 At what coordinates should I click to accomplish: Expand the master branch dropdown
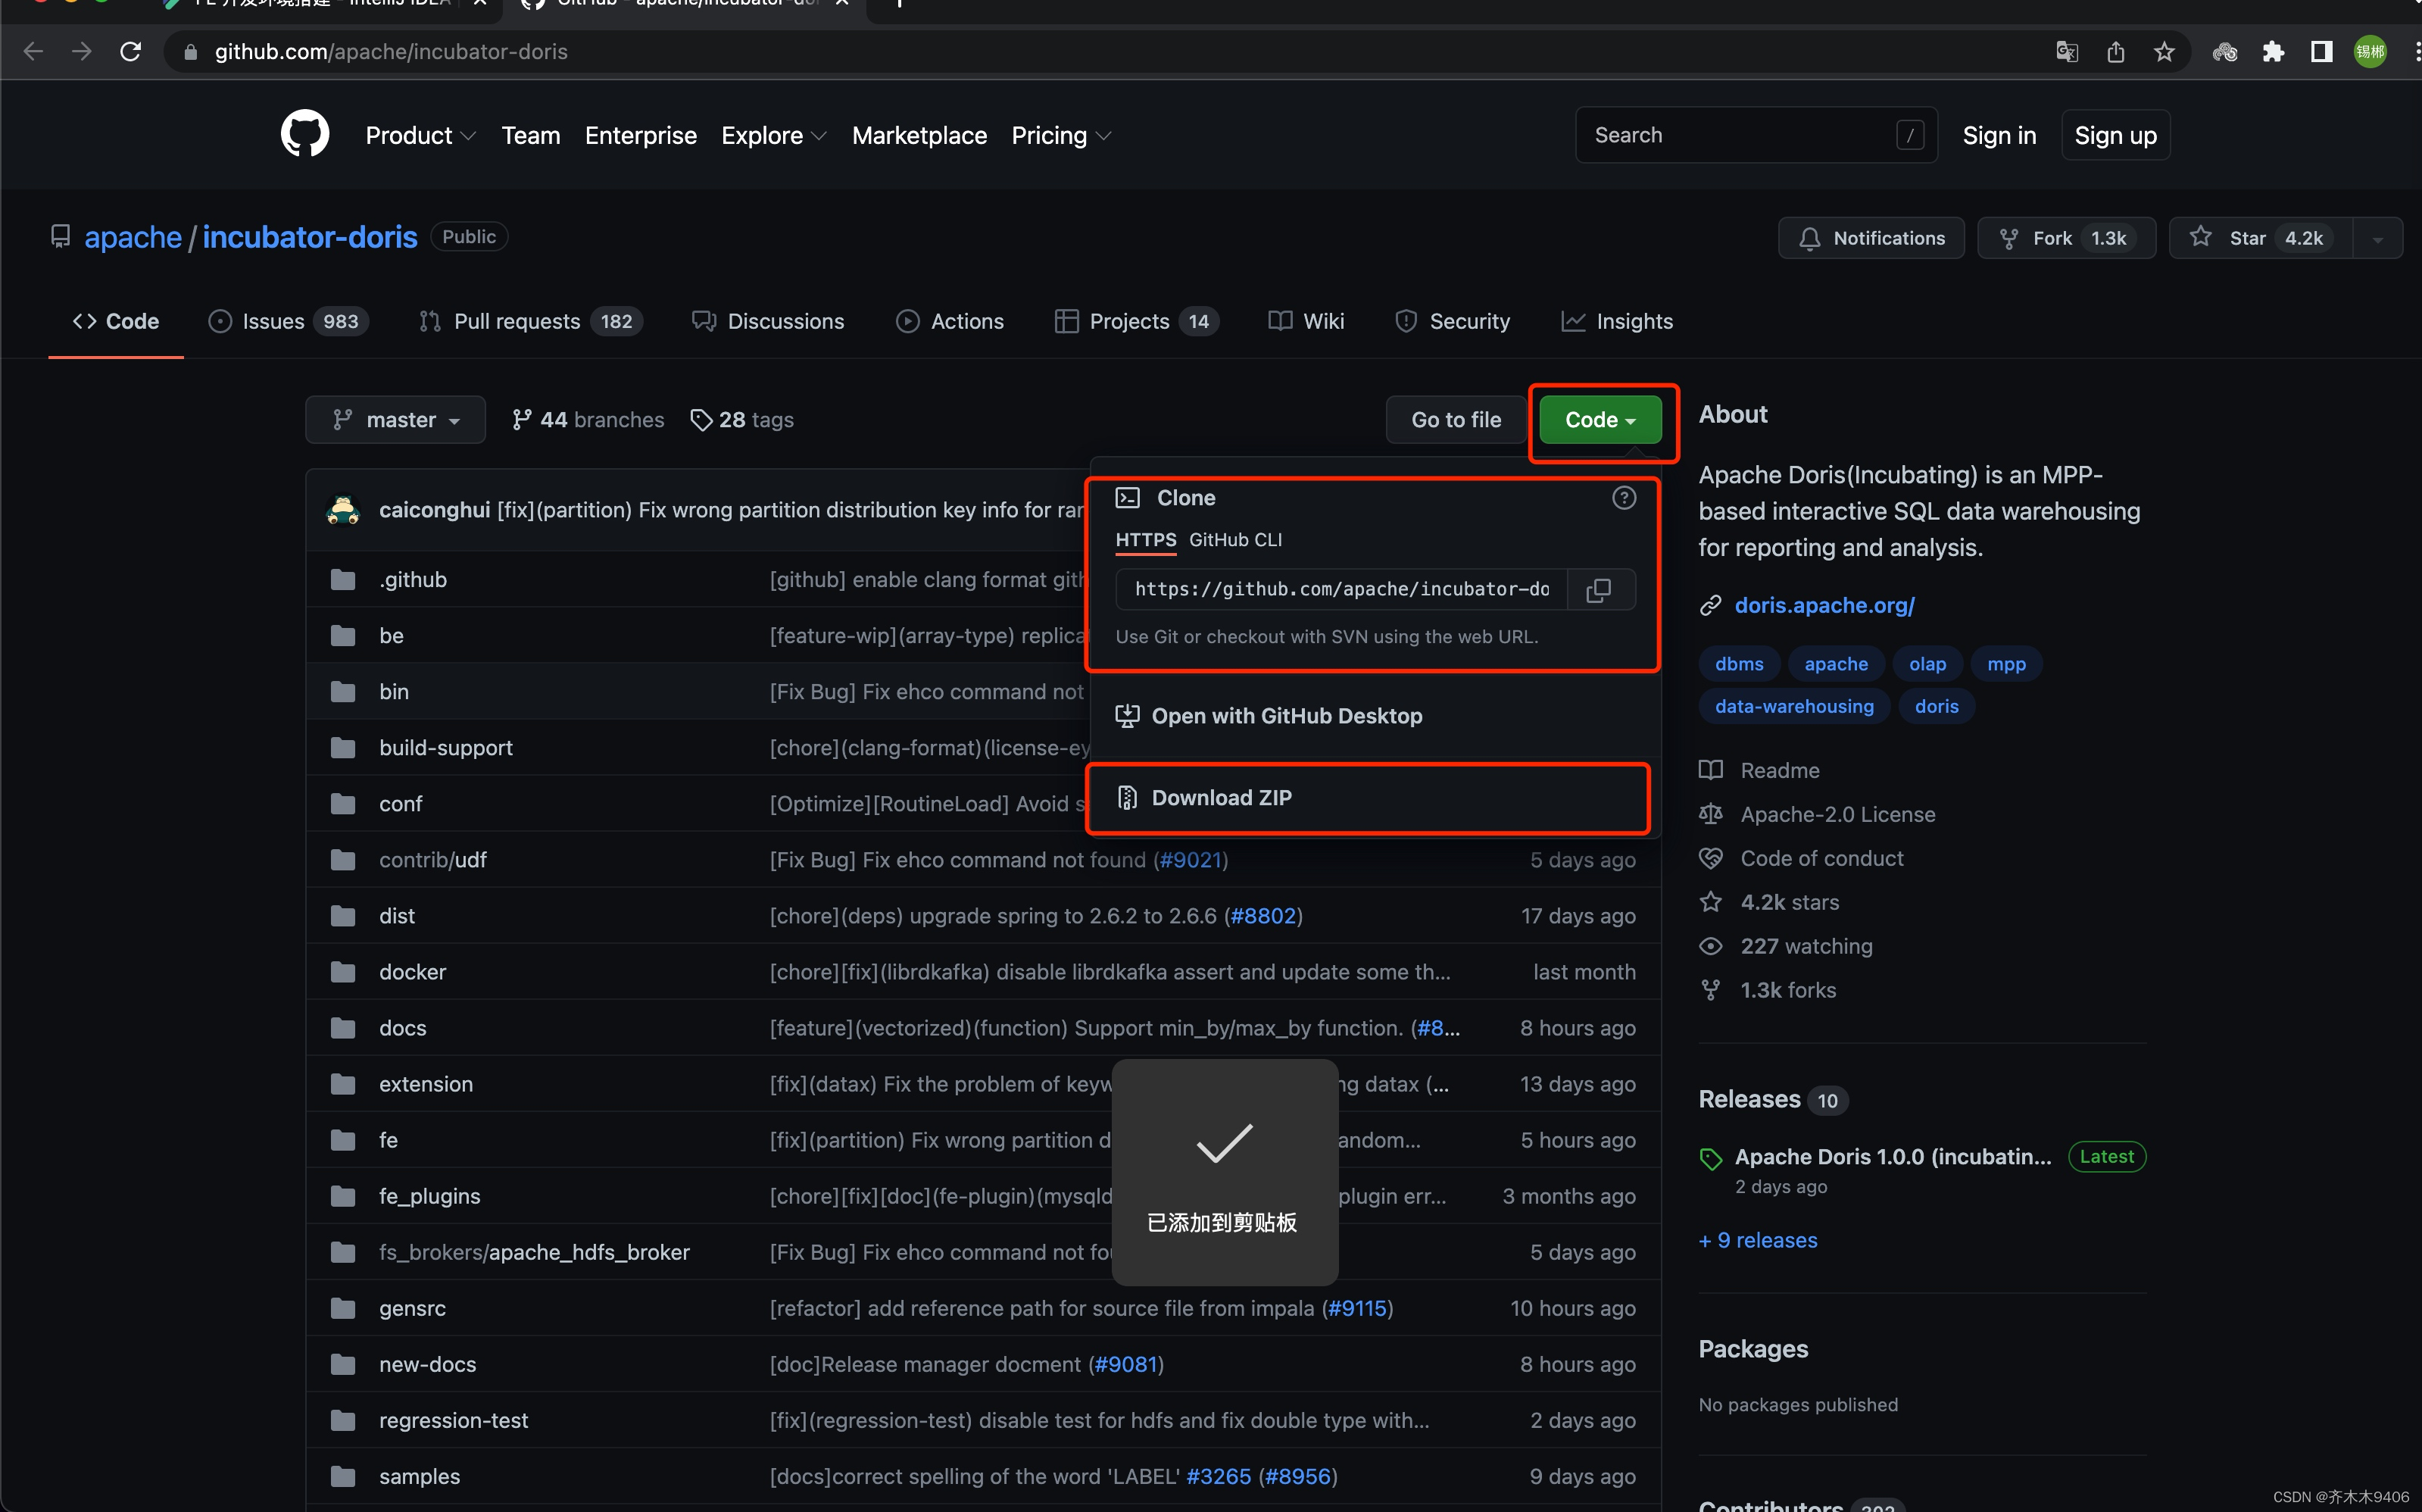(396, 420)
